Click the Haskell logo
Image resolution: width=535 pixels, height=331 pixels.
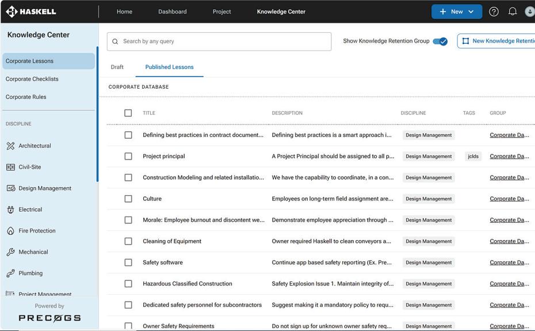[31, 12]
